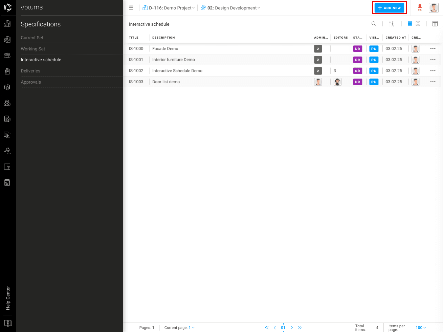Image resolution: width=443 pixels, height=332 pixels.
Task: Open the Interior furniture Demo entry
Action: tap(174, 60)
